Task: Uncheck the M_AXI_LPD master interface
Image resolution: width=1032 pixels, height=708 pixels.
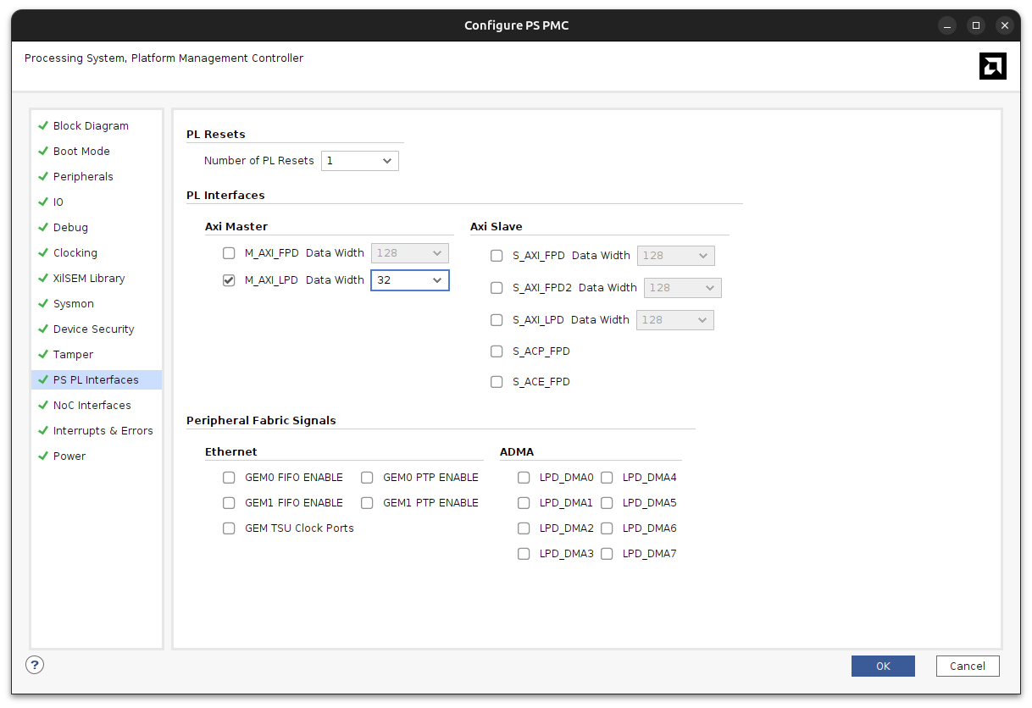Action: tap(229, 279)
